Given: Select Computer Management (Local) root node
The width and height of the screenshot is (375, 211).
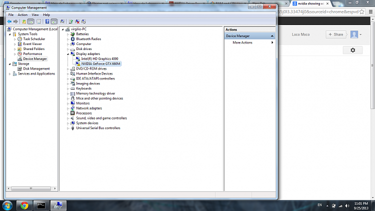Looking at the screenshot, I should coord(35,29).
